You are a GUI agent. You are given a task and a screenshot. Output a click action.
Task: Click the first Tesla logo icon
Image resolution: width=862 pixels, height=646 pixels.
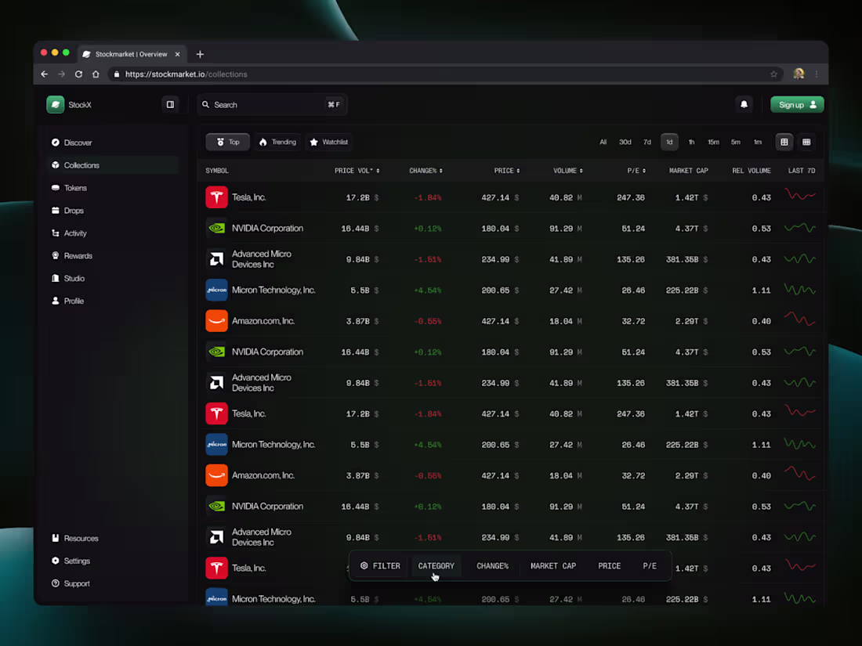216,197
